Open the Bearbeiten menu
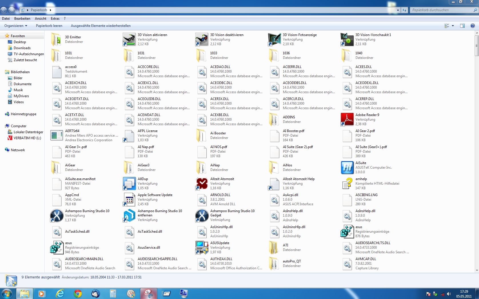The image size is (479, 299). pyautogui.click(x=22, y=19)
